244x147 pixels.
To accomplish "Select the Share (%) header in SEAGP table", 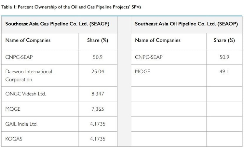I will pyautogui.click(x=98, y=40).
